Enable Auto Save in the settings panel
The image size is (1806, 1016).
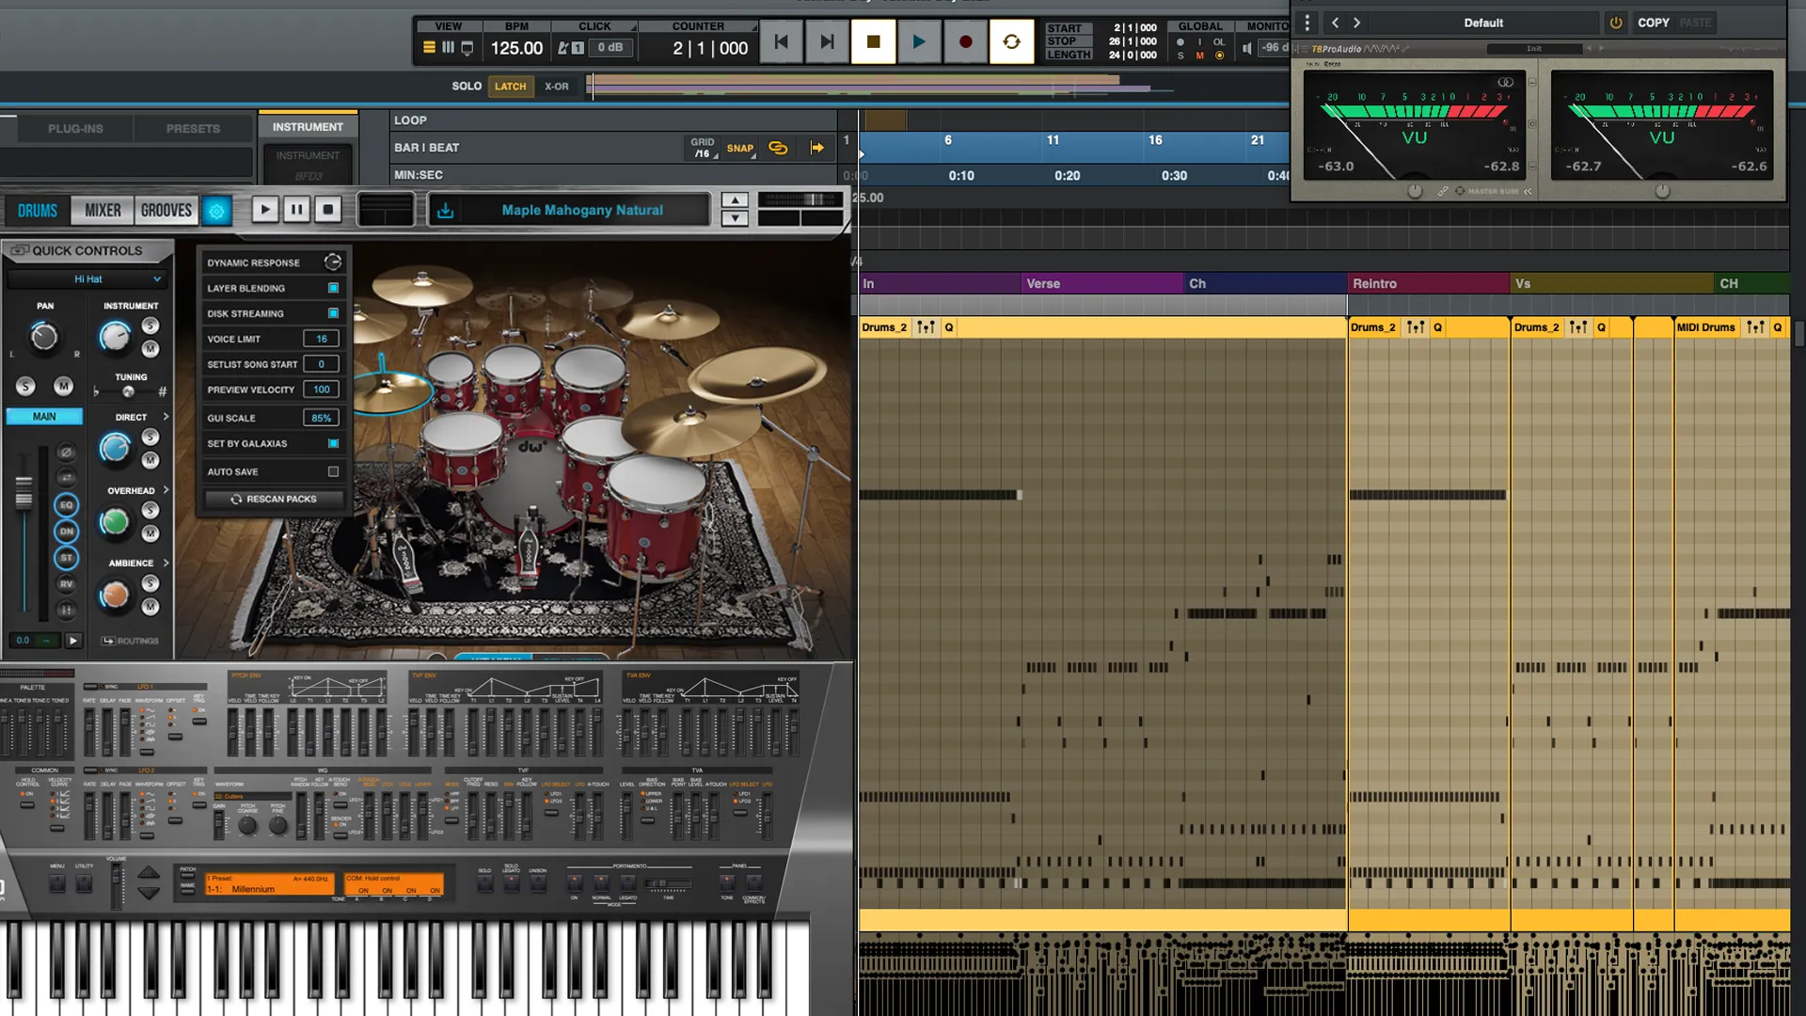click(x=333, y=471)
